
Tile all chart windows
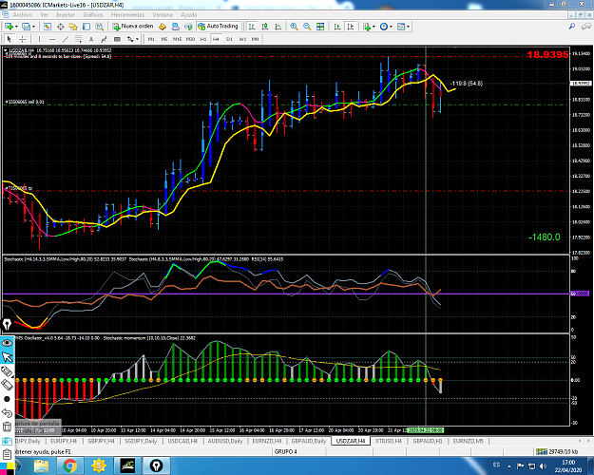coord(320,27)
